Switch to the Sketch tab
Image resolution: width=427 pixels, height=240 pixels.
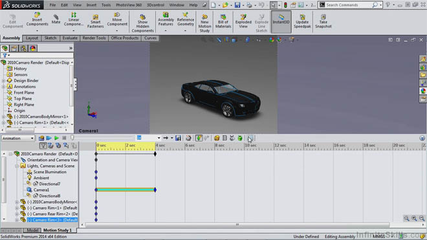coord(50,38)
